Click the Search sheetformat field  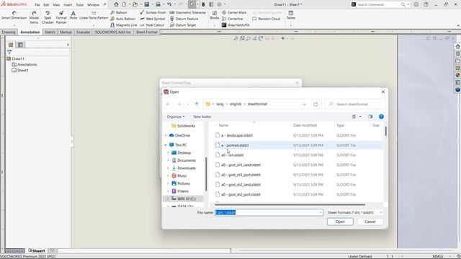coord(355,104)
